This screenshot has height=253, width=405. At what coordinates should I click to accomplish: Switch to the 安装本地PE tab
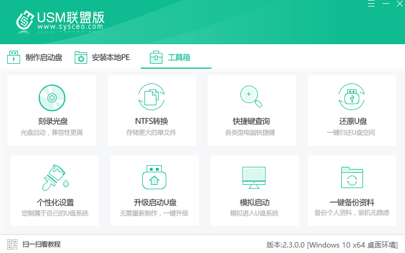[102, 58]
